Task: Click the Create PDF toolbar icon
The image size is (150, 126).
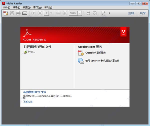Action: (6, 13)
